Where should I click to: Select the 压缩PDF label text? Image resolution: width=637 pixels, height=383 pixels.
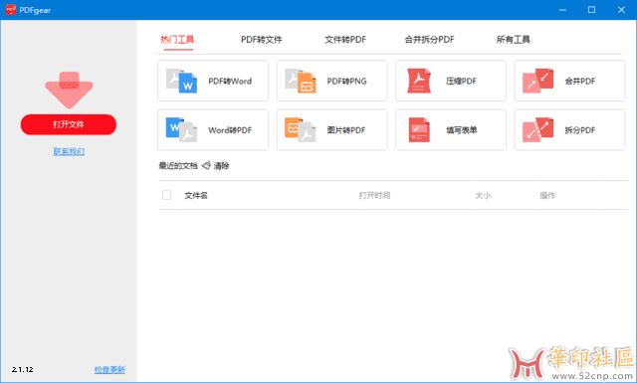tap(461, 82)
